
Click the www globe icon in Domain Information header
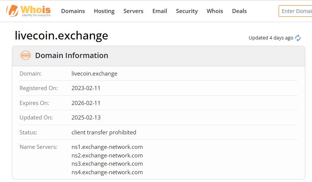26,55
